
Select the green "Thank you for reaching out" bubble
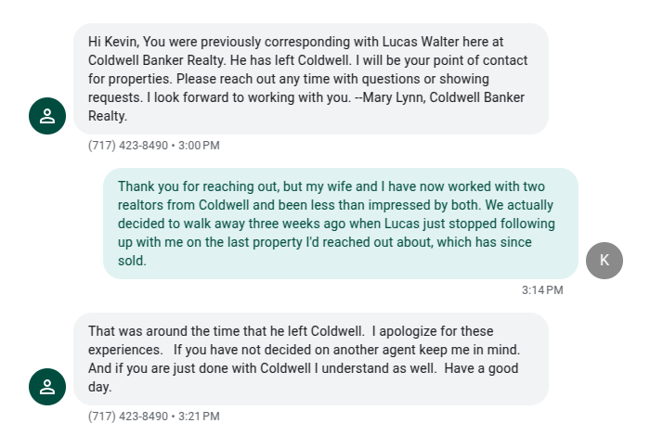[x=340, y=224]
